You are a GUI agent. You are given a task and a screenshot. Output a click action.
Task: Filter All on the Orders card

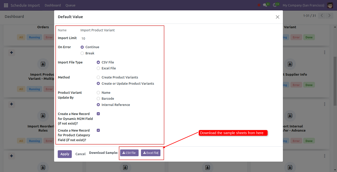pos(21,37)
